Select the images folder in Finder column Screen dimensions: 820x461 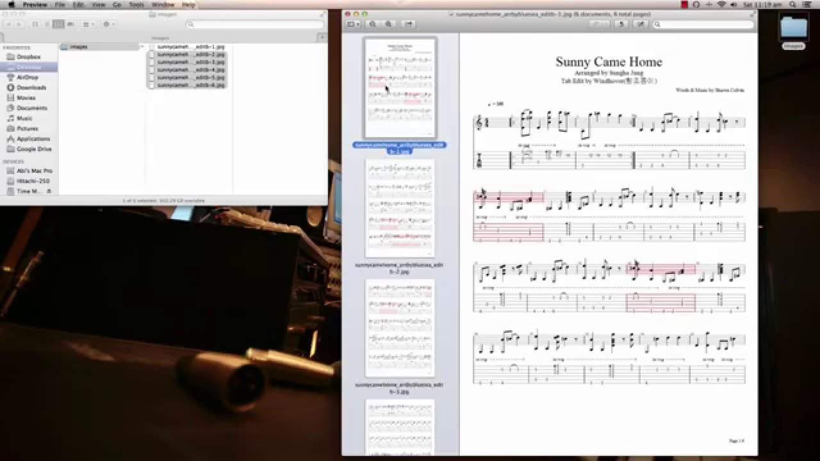pyautogui.click(x=102, y=47)
